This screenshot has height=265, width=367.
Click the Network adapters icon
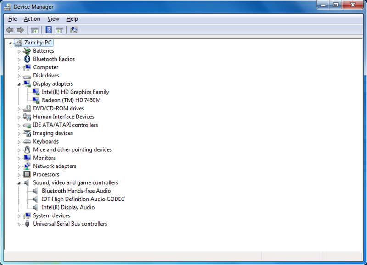(x=27, y=166)
